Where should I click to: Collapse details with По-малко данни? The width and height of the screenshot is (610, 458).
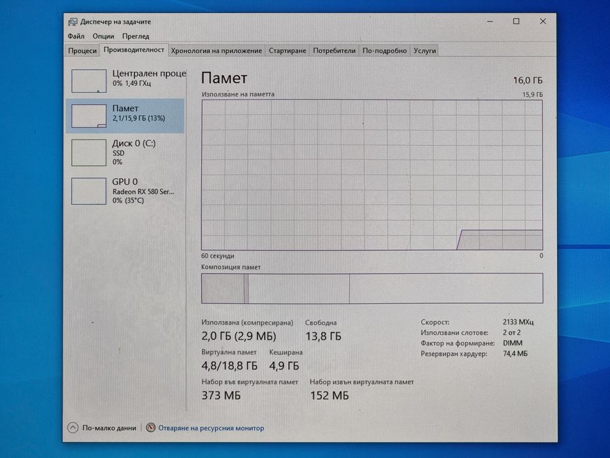(x=102, y=428)
